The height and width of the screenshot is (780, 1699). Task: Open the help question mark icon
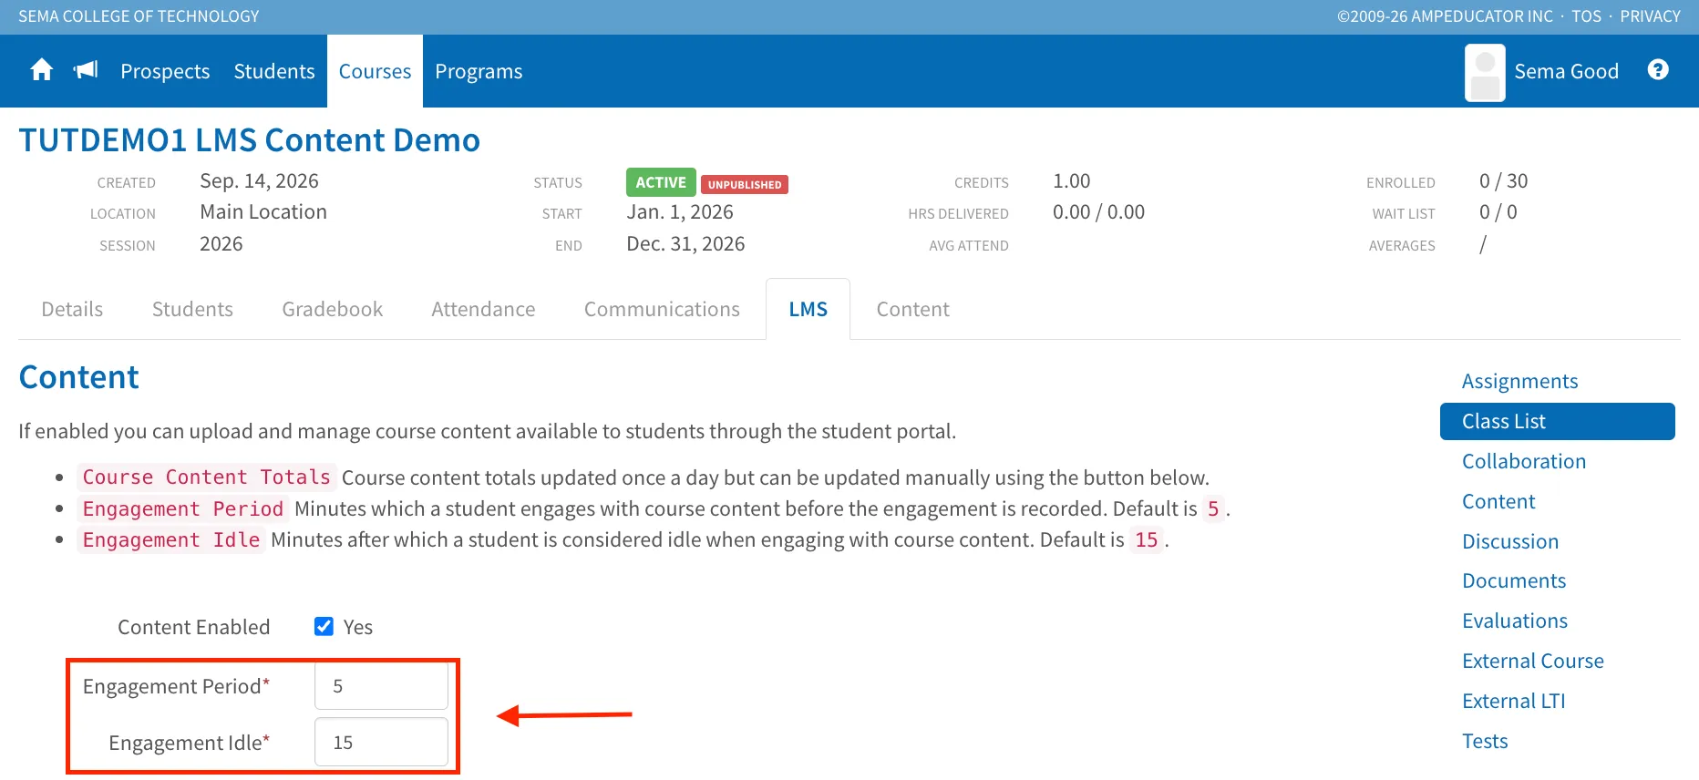pyautogui.click(x=1658, y=70)
